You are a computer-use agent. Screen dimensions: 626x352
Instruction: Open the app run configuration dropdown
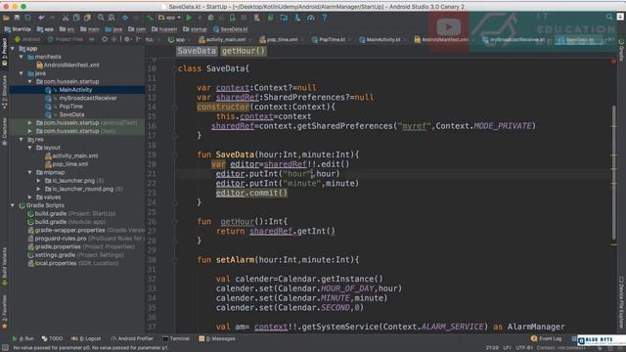click(x=169, y=18)
